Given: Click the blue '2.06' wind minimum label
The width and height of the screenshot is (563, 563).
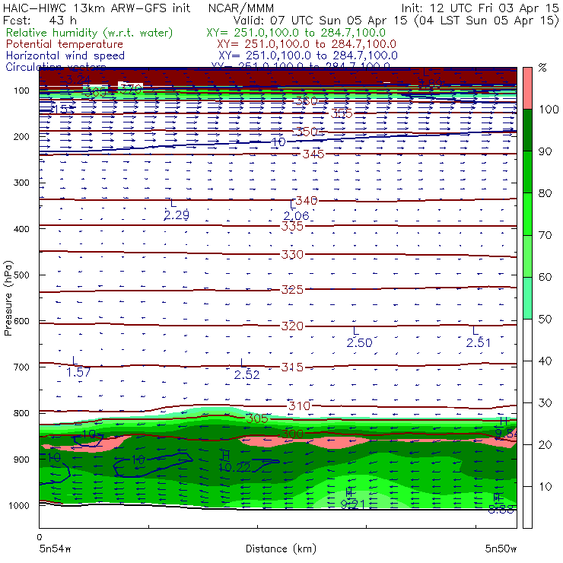Looking at the screenshot, I should (x=296, y=216).
